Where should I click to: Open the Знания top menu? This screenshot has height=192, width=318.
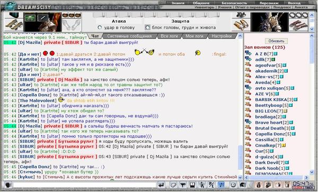(178, 3)
